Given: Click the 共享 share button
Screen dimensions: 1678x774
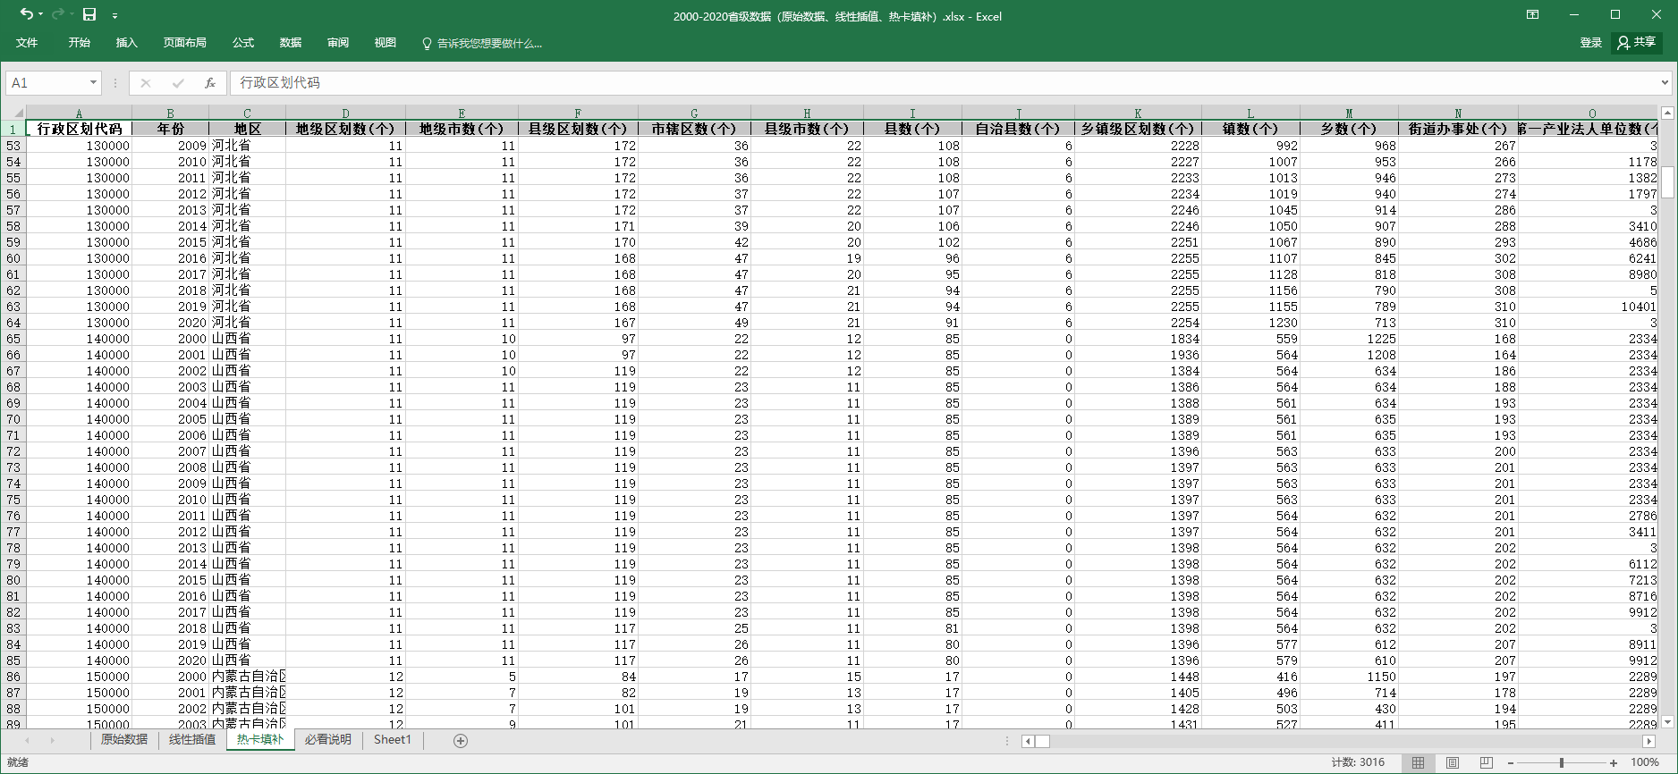Looking at the screenshot, I should tap(1636, 43).
